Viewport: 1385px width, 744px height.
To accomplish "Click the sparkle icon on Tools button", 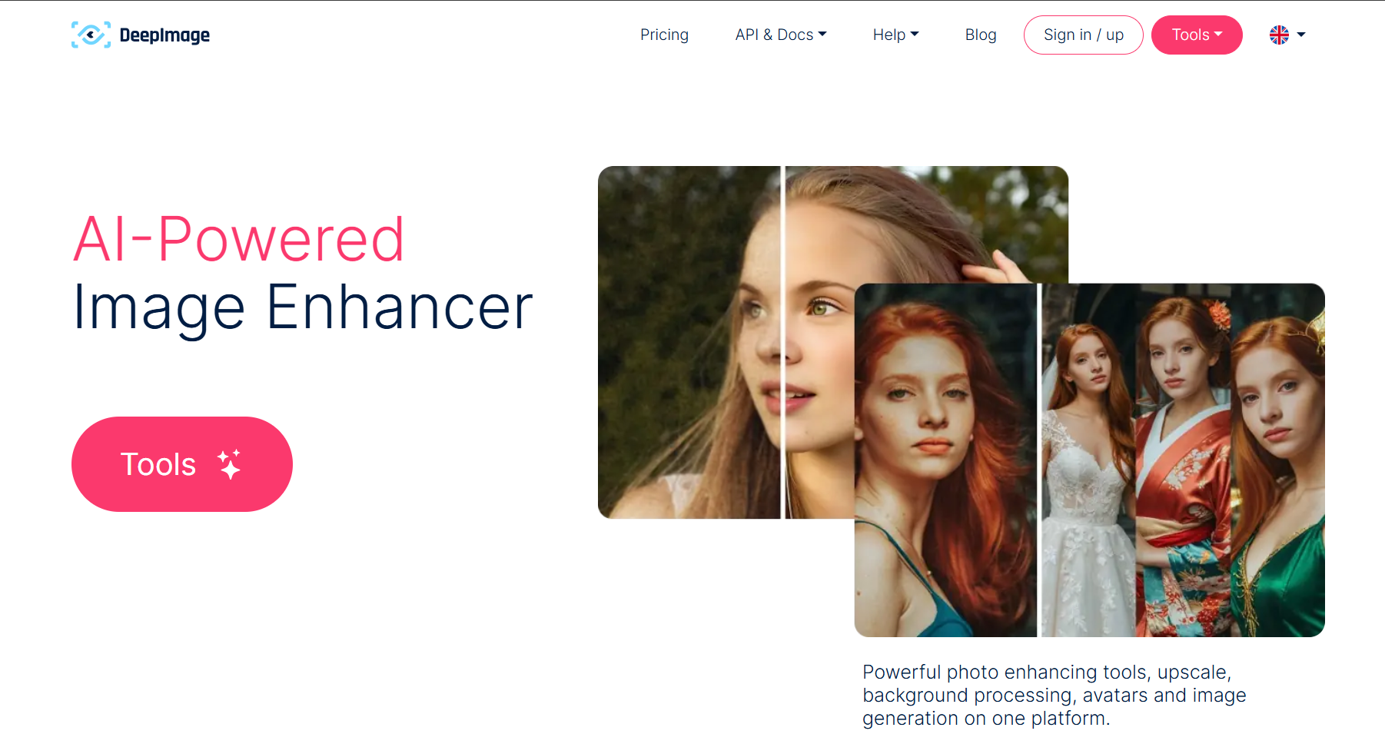I will (x=229, y=464).
